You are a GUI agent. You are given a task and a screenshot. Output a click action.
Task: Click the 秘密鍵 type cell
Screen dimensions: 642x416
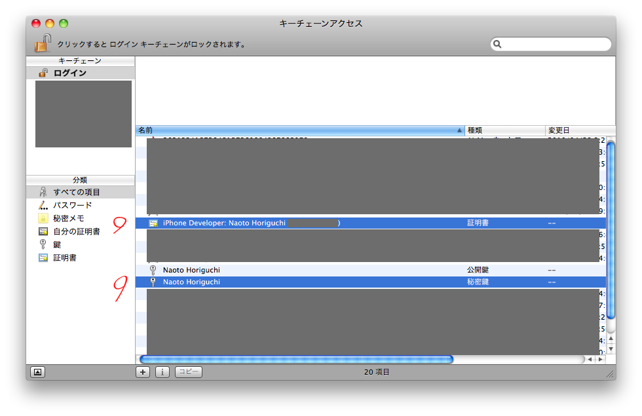(478, 282)
